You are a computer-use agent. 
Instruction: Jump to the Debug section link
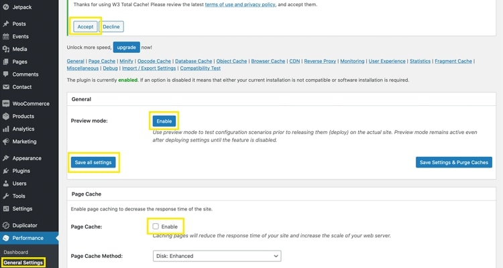pyautogui.click(x=110, y=68)
